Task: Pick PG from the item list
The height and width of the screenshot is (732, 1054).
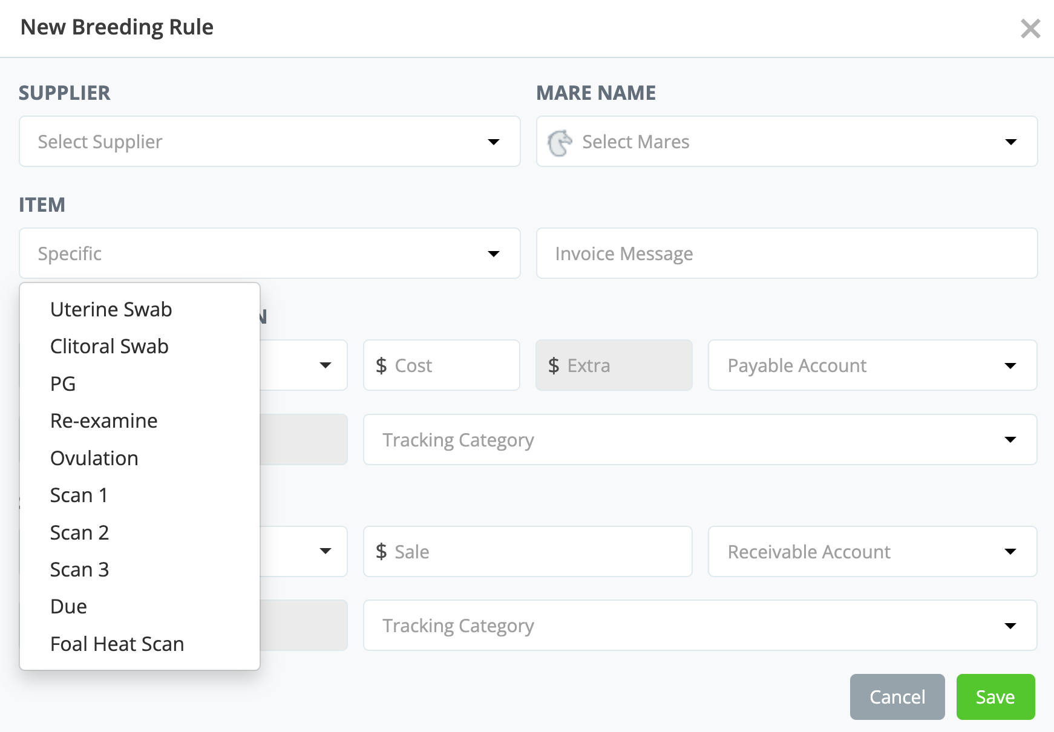Action: (x=63, y=384)
